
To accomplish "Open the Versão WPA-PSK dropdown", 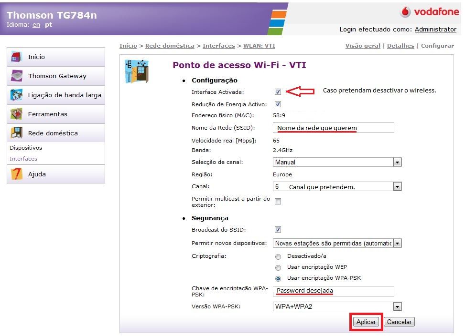I will (397, 306).
